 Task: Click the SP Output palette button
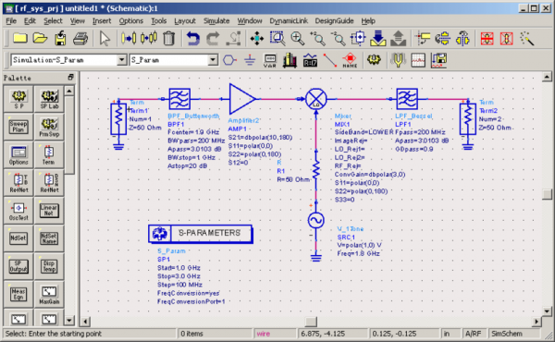18,266
